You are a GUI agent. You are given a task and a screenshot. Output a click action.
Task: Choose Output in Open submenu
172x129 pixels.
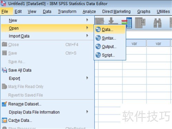click(x=110, y=46)
